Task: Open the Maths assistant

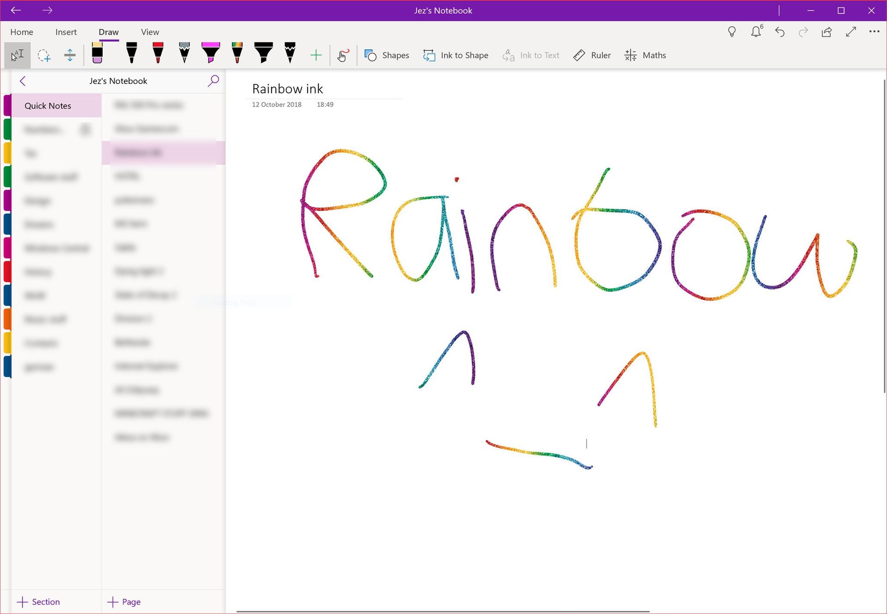Action: (645, 55)
